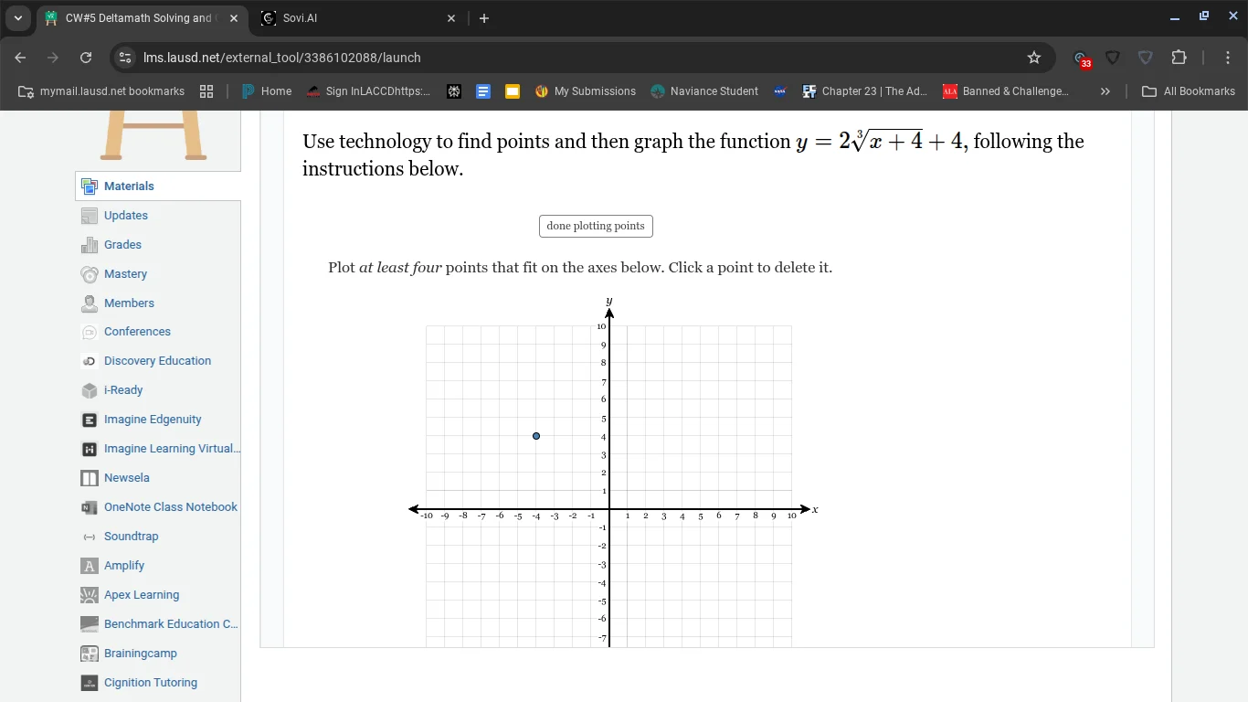Launch Imagine Edgenuity from the sidebar
1248x702 pixels.
[x=153, y=419]
